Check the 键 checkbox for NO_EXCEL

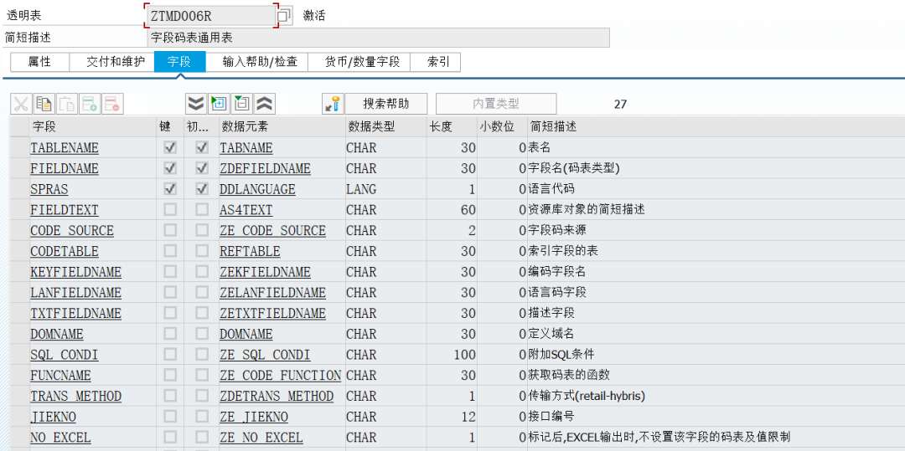coord(169,438)
